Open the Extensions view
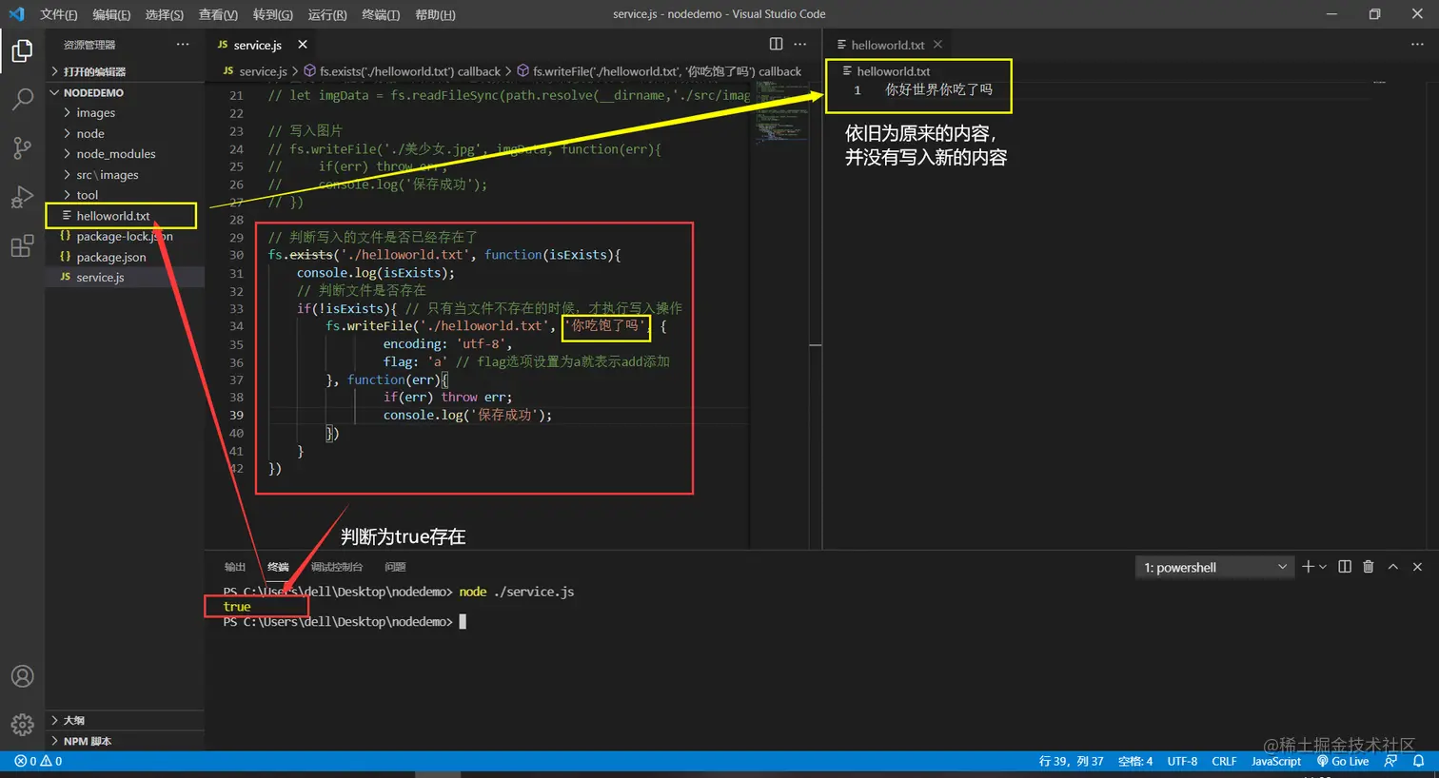This screenshot has width=1439, height=778. 22,246
